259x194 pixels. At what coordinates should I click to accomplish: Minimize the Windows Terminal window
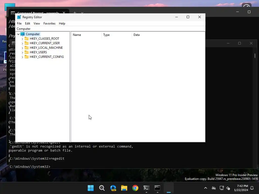(x=238, y=12)
